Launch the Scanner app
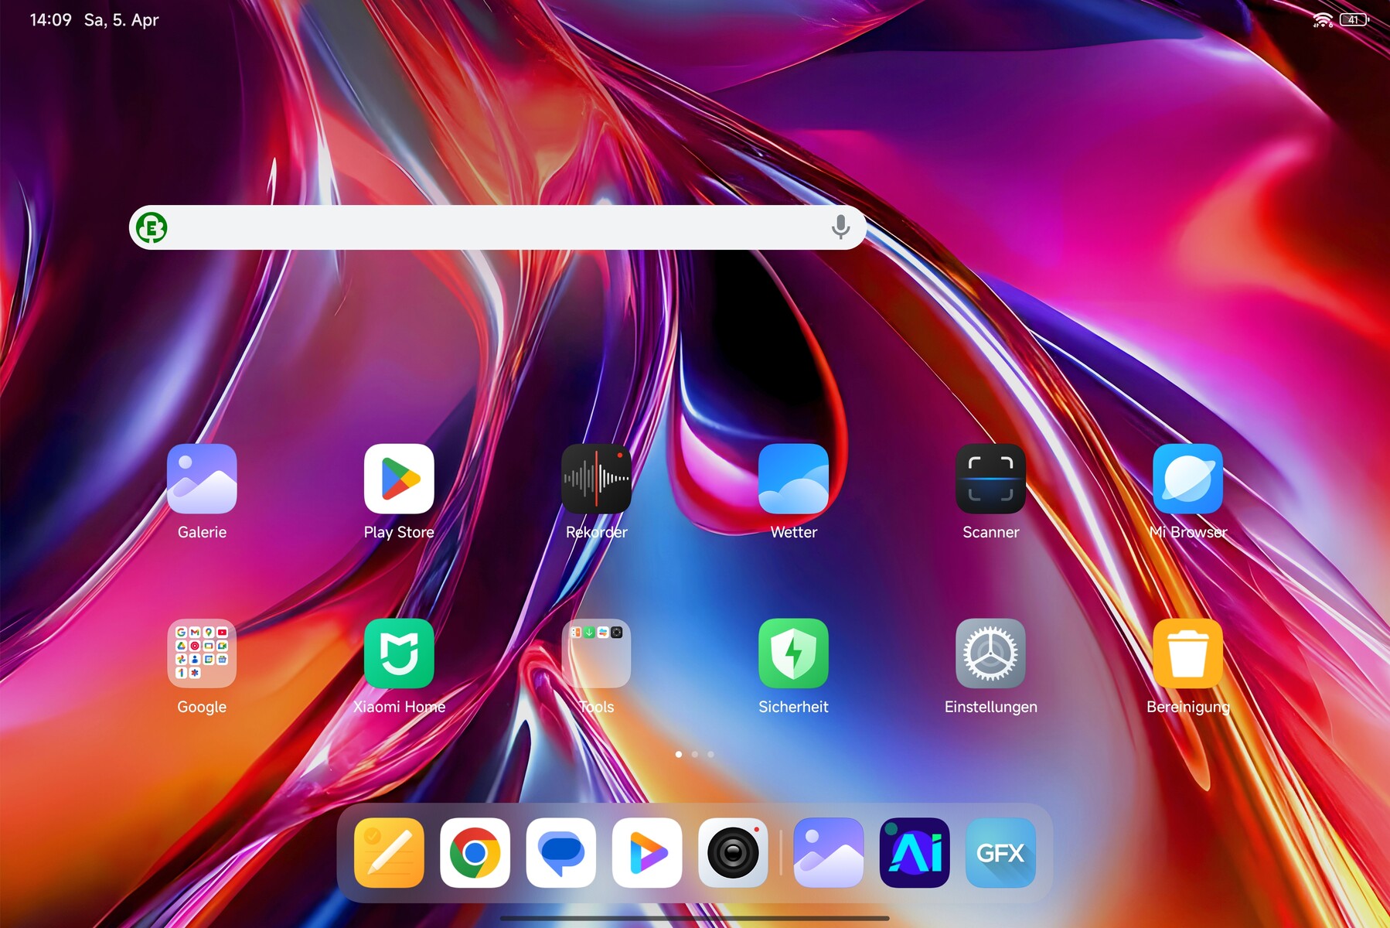Image resolution: width=1390 pixels, height=928 pixels. (990, 479)
